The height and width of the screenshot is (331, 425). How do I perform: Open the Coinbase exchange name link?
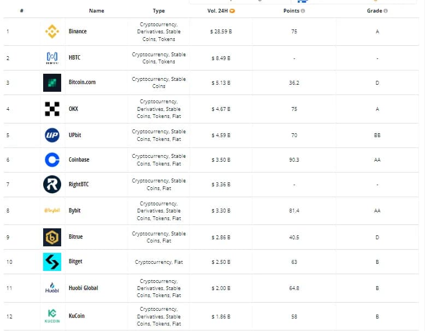click(x=79, y=159)
